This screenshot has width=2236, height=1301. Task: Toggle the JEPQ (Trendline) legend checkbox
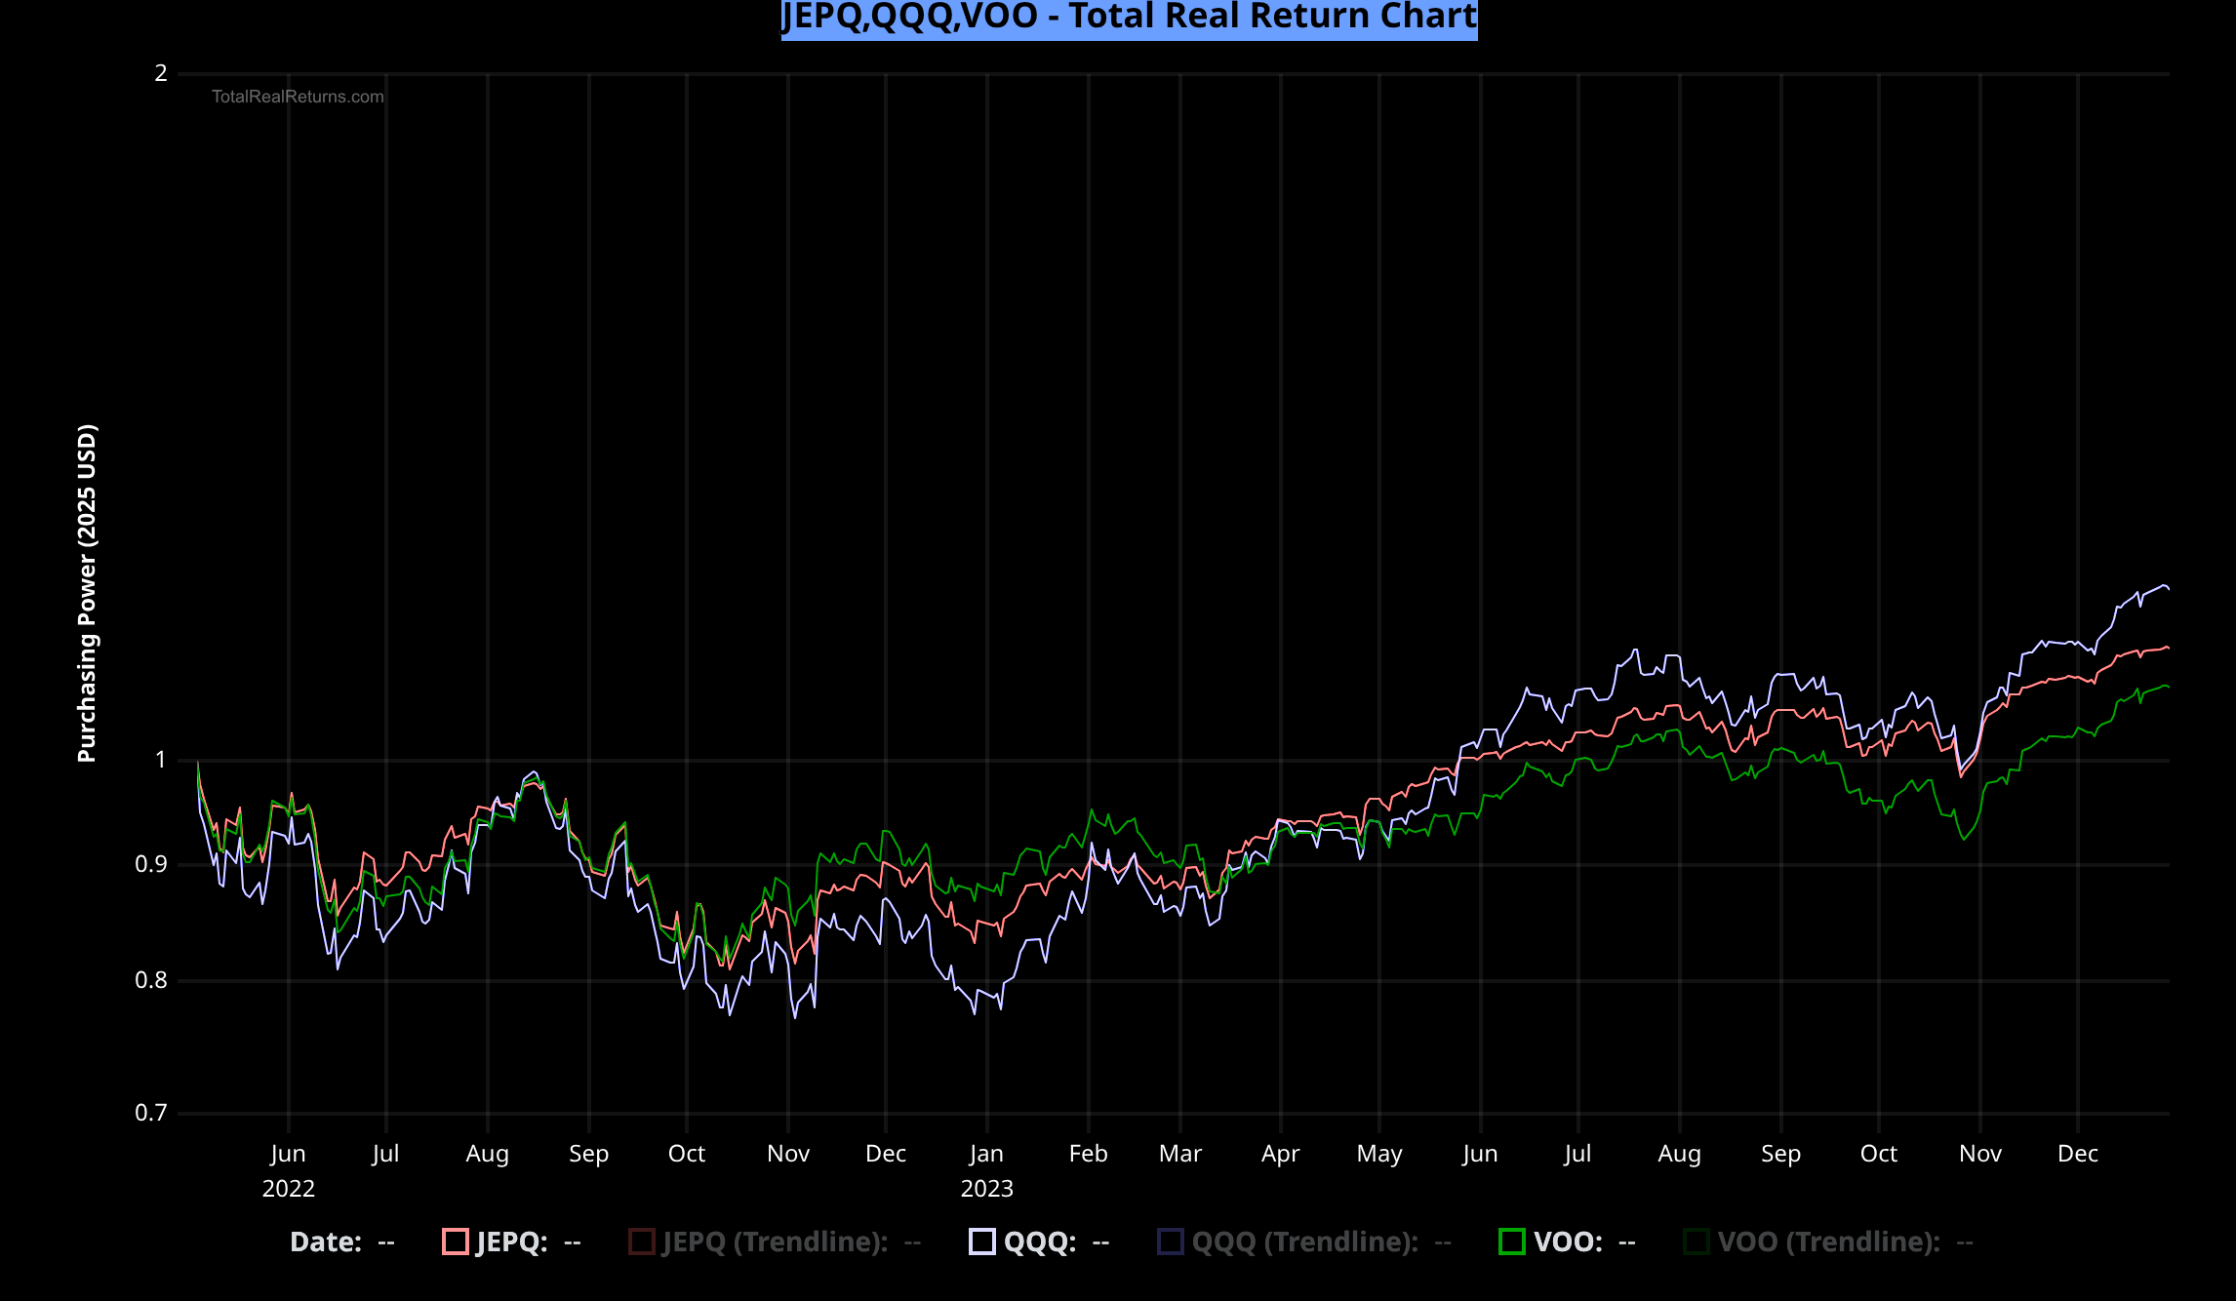[x=642, y=1242]
